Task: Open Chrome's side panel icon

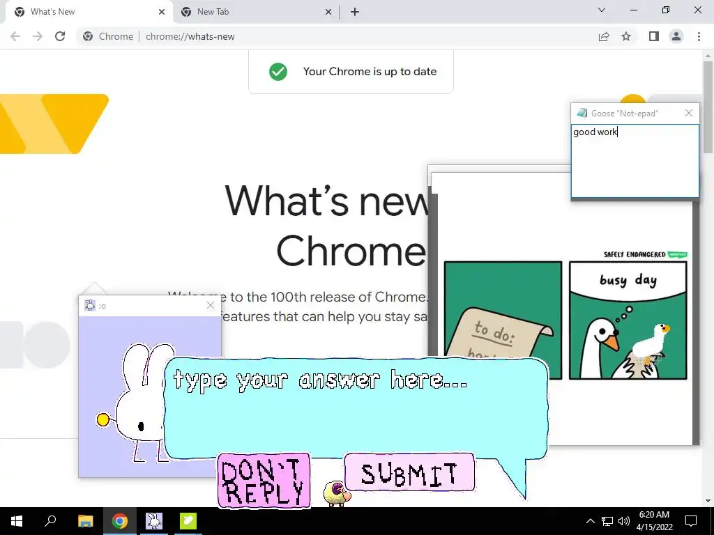Action: pyautogui.click(x=654, y=36)
